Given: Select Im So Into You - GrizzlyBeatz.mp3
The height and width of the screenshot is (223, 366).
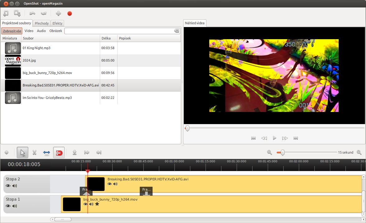Looking at the screenshot, I should point(90,98).
